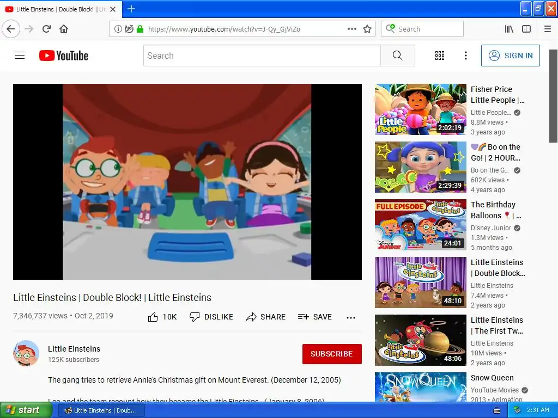
Task: Toggle the Firefox sidebar icon
Action: coord(526,29)
